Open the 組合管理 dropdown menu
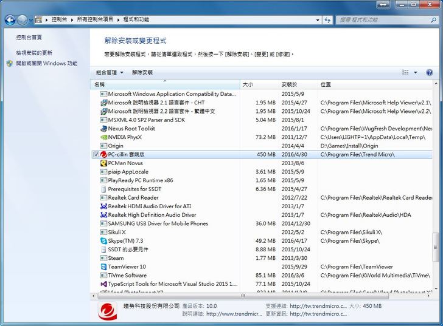443x326 pixels. coord(110,72)
